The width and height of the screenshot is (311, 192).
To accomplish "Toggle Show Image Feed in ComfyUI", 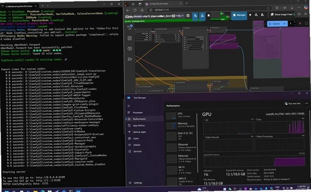I will click(x=282, y=14).
